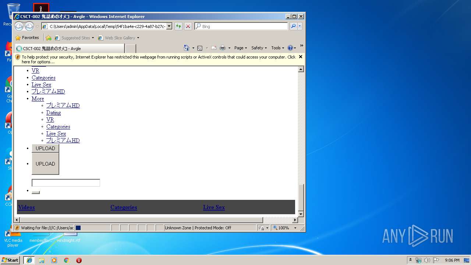
Task: Click the security shield on the information bar
Action: click(x=18, y=57)
